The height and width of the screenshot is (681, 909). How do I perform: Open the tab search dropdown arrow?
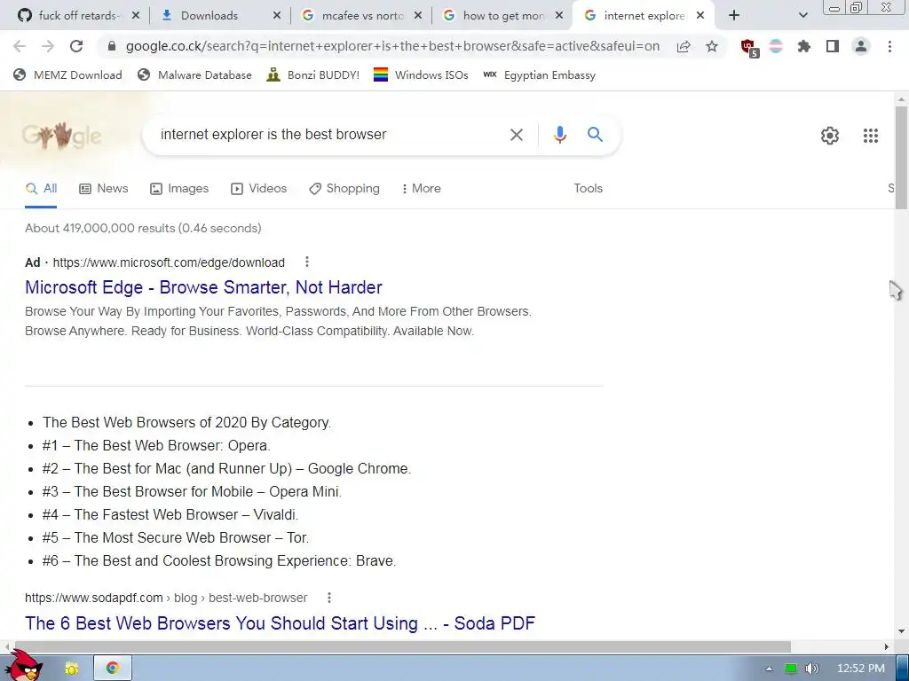[x=802, y=16]
